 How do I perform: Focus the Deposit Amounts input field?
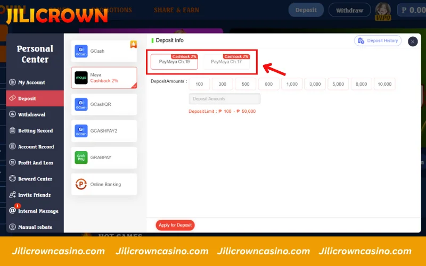[224, 99]
